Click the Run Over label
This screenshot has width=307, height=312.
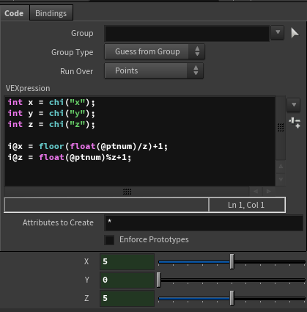[x=77, y=71]
